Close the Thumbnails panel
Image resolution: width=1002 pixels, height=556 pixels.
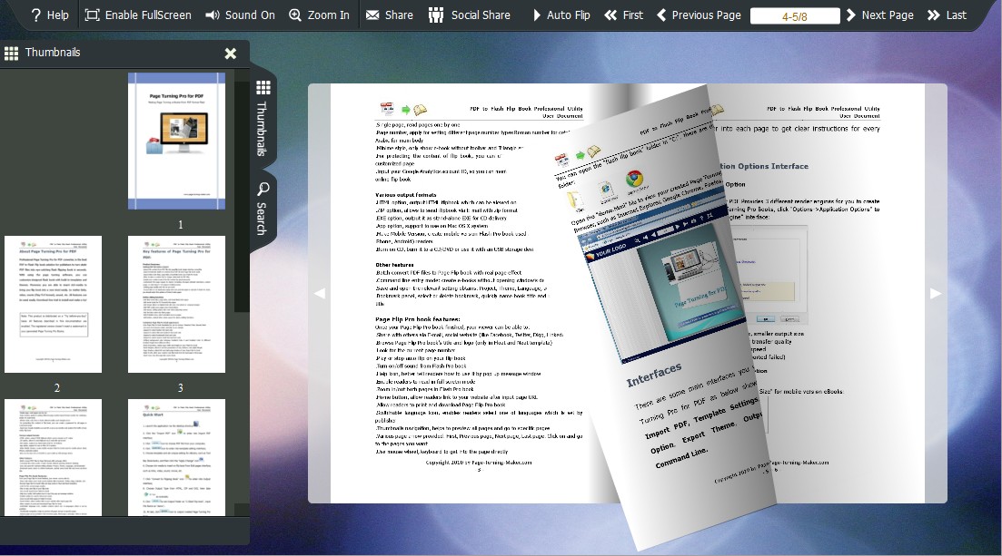(x=231, y=54)
